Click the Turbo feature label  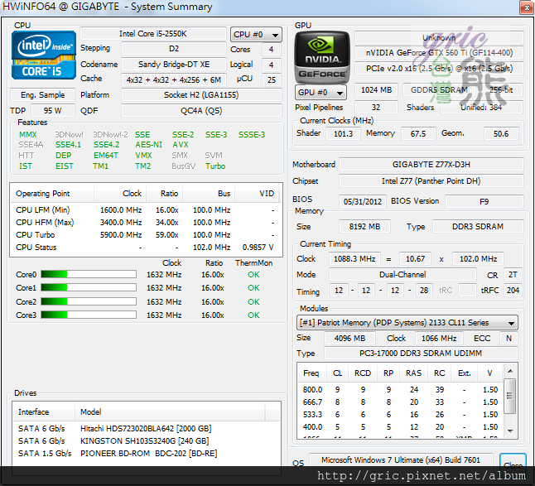215,166
